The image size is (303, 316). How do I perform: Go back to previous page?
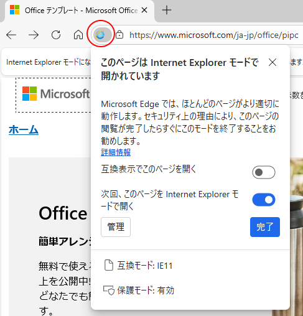point(11,35)
